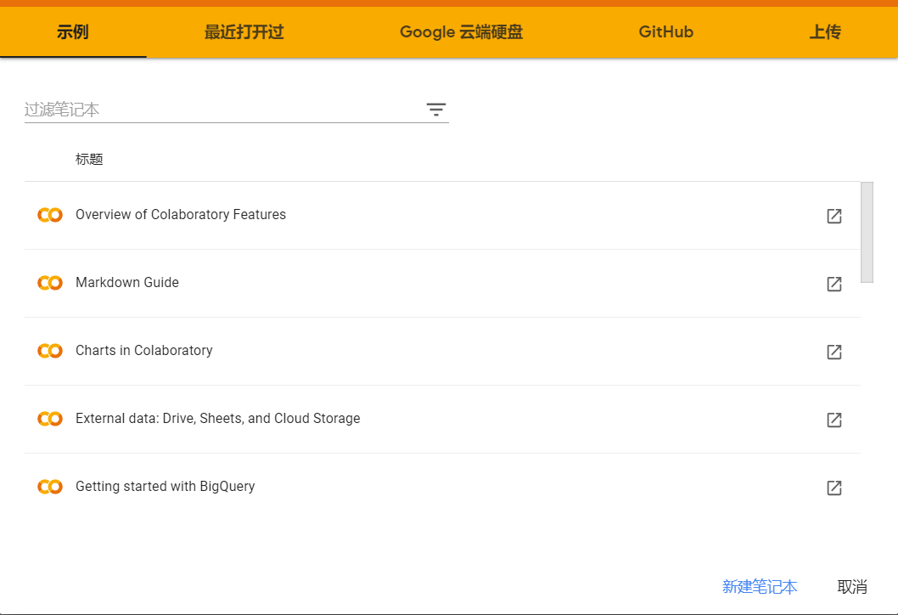Open External data notebook in new tab icon

pos(834,420)
